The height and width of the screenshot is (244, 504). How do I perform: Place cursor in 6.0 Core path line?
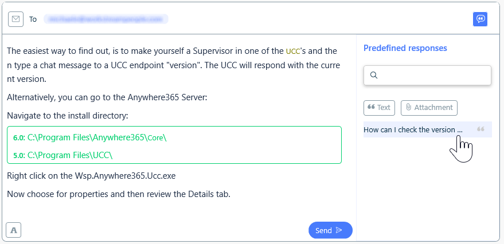(x=89, y=137)
